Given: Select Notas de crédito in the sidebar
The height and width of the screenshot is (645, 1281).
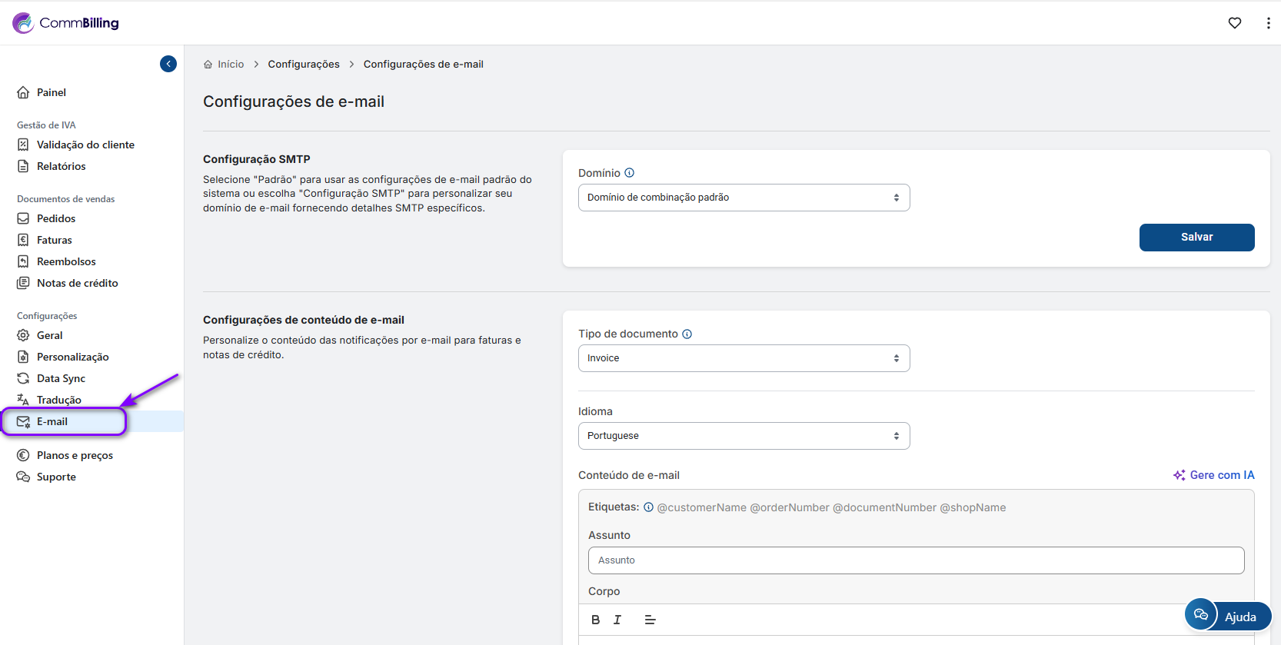Looking at the screenshot, I should pos(77,283).
